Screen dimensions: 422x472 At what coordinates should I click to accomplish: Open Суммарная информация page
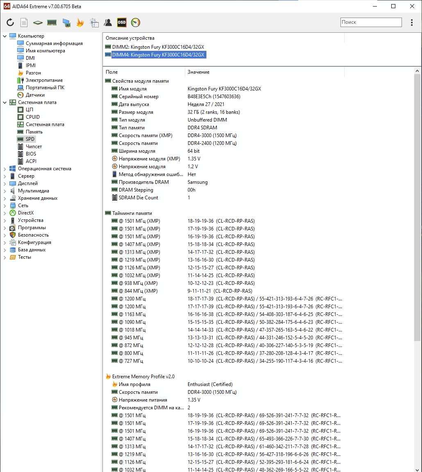(54, 43)
